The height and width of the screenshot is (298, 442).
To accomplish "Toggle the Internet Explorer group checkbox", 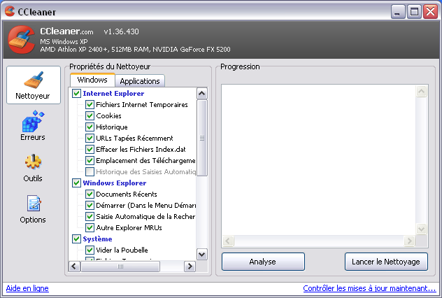I will pyautogui.click(x=76, y=93).
